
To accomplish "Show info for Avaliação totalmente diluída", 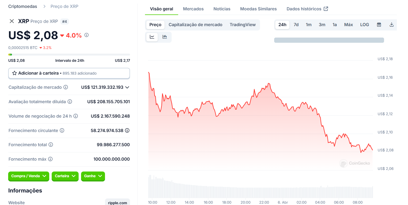I will pos(70,102).
